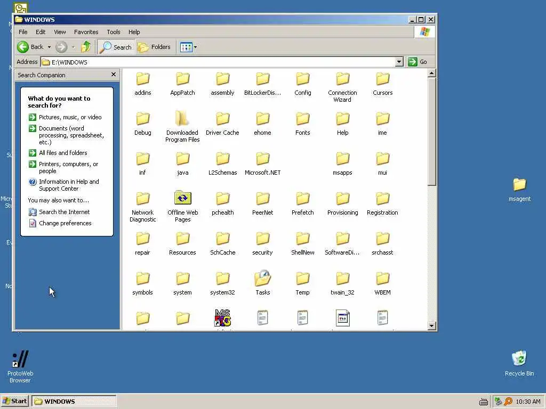Search for Documents (word processing, spreadsheet)
546x409 pixels.
tap(66, 135)
